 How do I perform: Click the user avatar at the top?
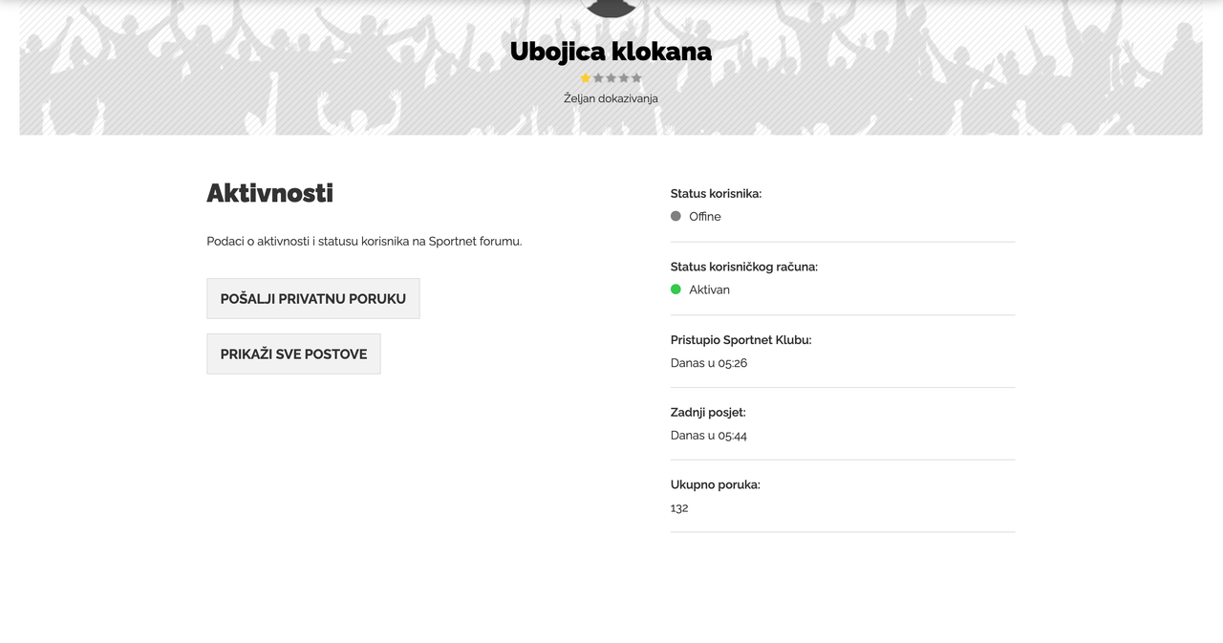click(611, 8)
